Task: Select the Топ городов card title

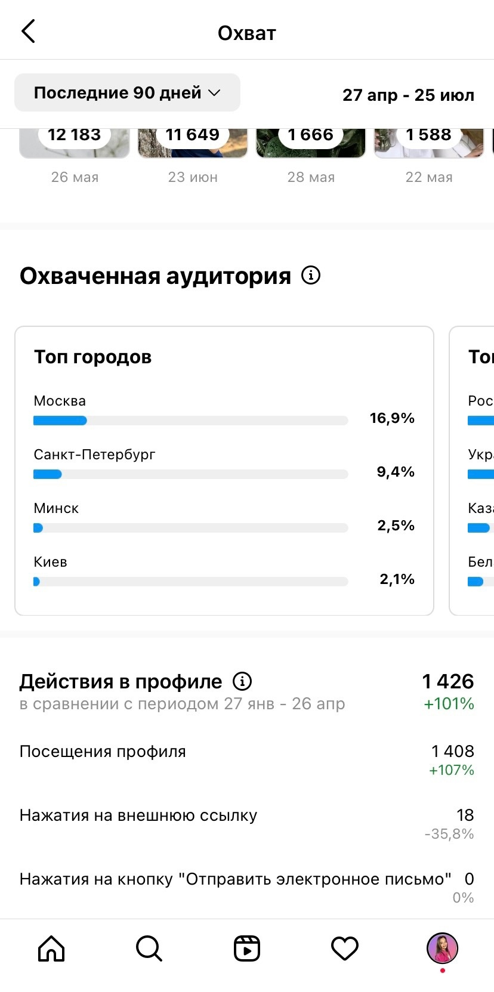Action: point(93,357)
